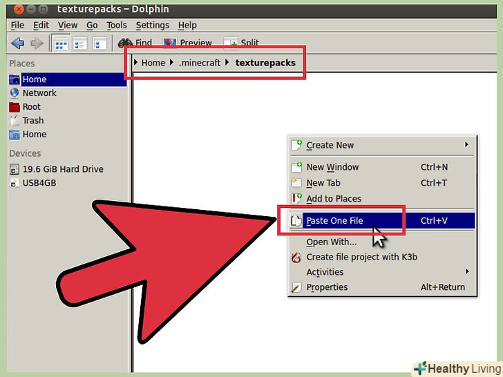Open the Help menu
The width and height of the screenshot is (503, 377).
pyautogui.click(x=187, y=25)
